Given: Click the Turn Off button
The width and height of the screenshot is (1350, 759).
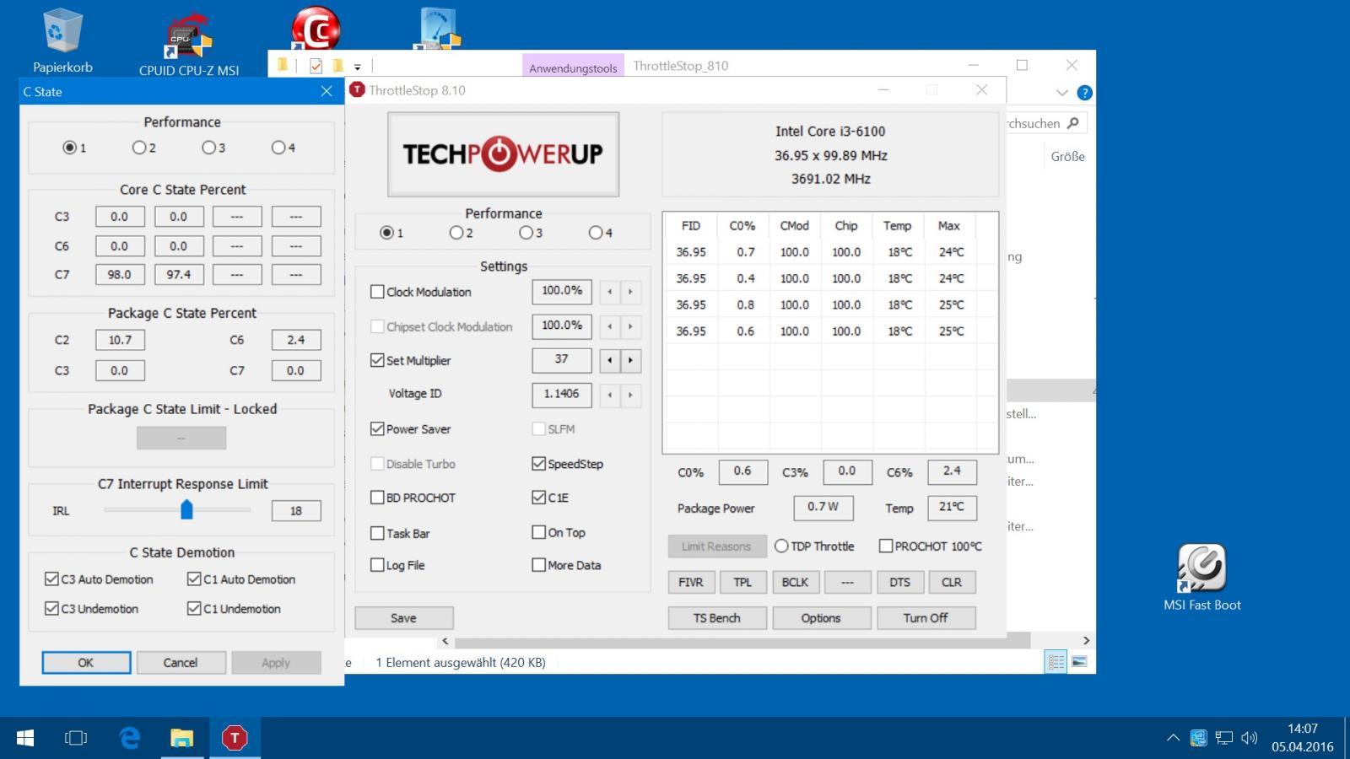Looking at the screenshot, I should point(926,618).
